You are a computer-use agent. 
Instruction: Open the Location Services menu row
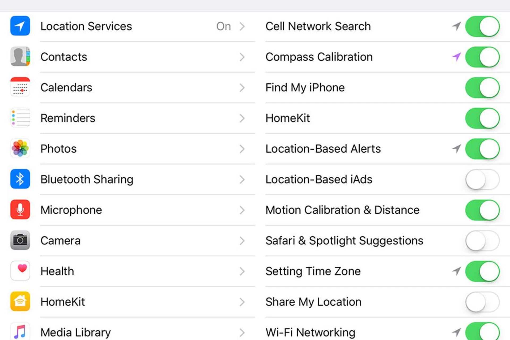point(133,26)
